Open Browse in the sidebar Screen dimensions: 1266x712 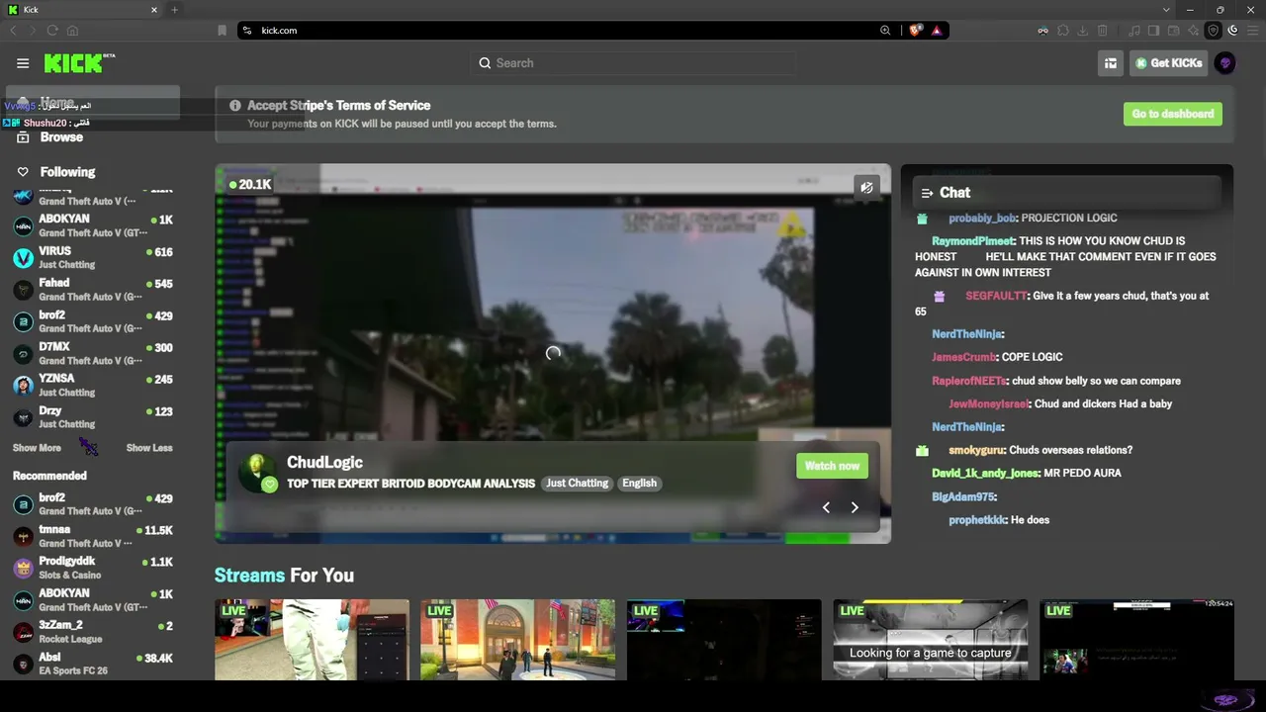point(61,137)
